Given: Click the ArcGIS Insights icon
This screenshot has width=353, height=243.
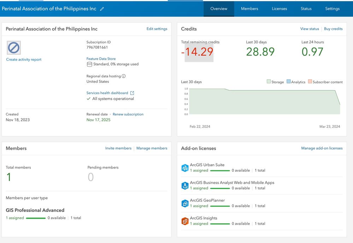Looking at the screenshot, I should [185, 221].
